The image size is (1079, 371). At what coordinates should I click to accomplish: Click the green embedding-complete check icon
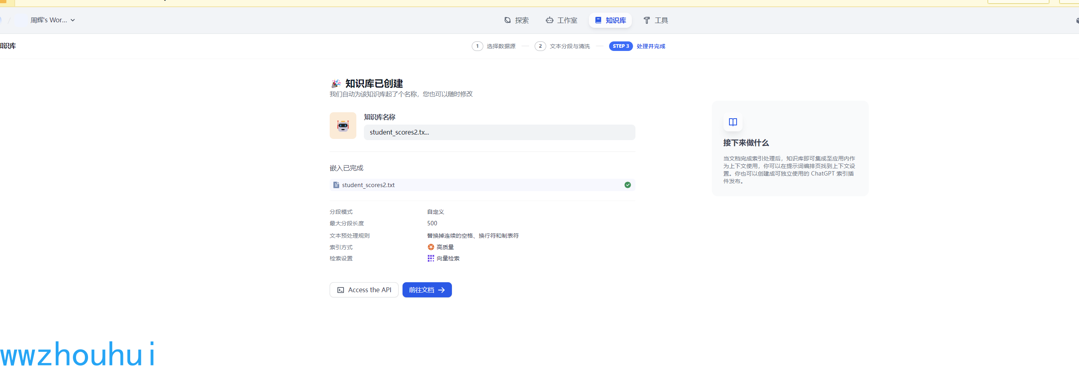coord(627,185)
